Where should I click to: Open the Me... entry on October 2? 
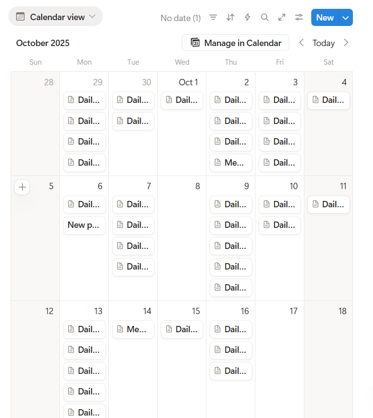[231, 163]
